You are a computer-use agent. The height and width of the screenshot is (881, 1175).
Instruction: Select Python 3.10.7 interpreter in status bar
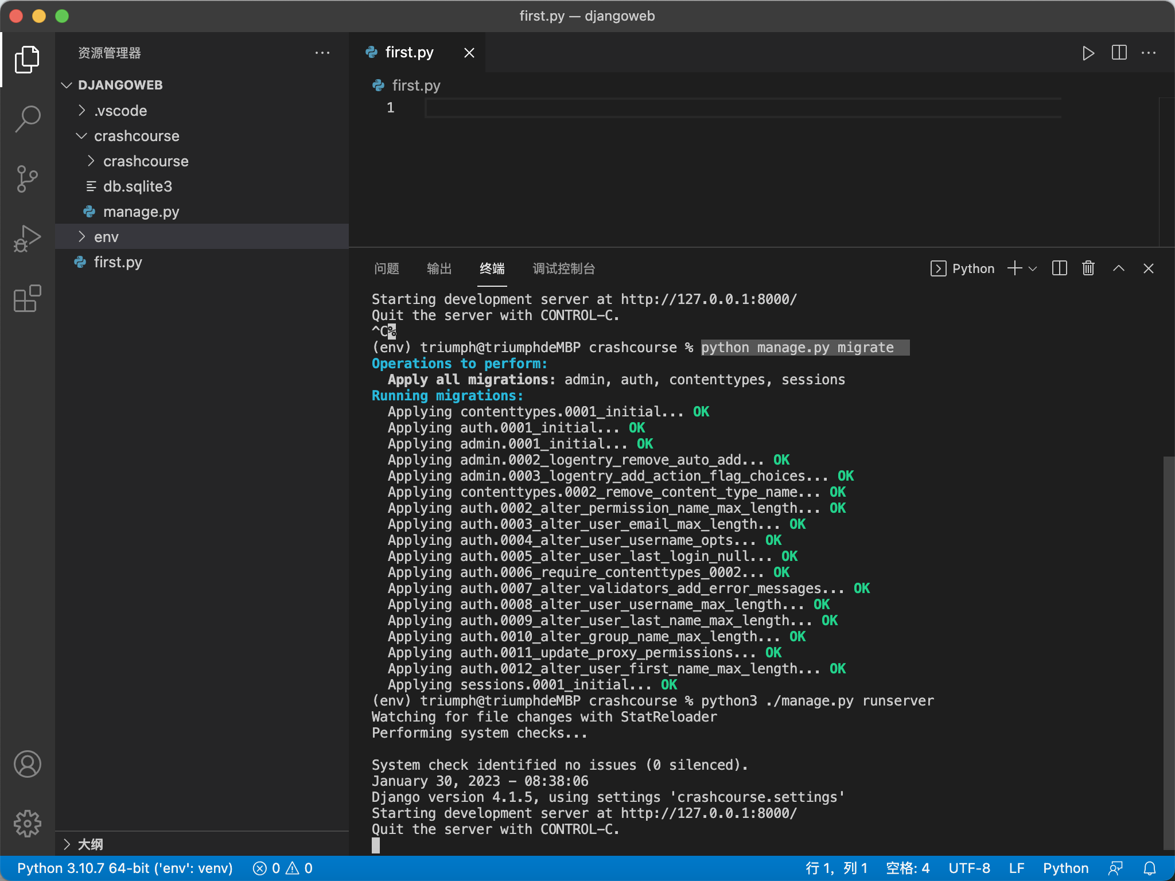tap(125, 868)
